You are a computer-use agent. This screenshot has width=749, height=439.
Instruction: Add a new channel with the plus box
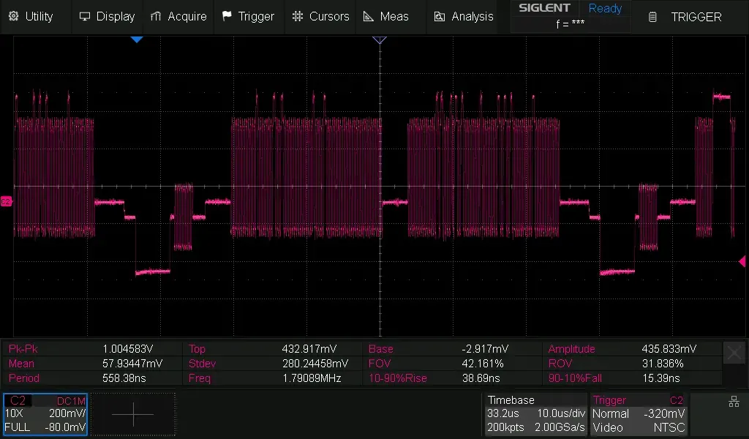133,414
